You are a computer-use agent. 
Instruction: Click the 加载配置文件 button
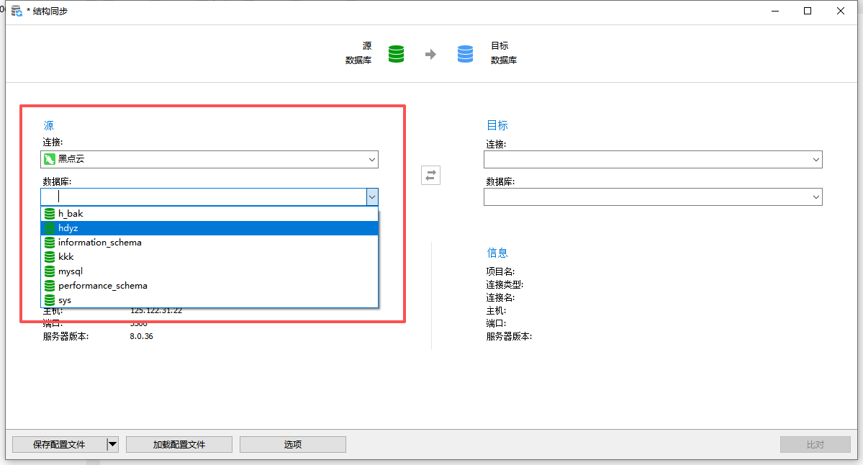179,445
